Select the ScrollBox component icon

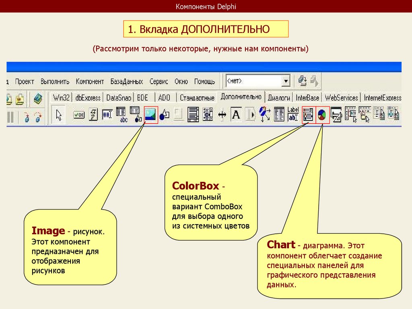coord(193,115)
